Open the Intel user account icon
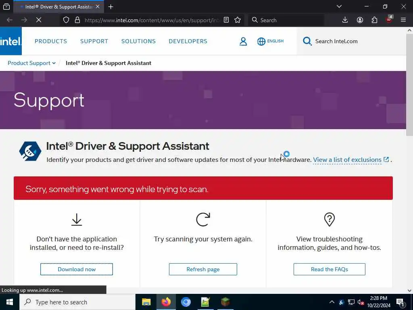This screenshot has width=413, height=310. pos(243,42)
